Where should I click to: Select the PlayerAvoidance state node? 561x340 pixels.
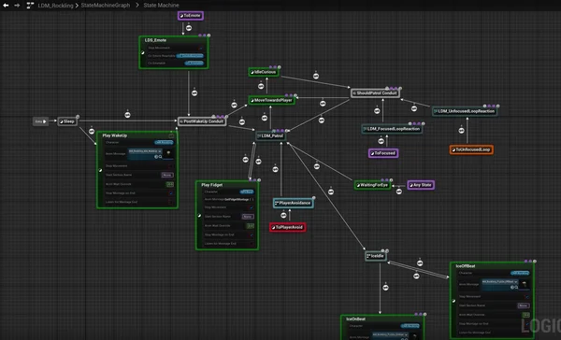tap(294, 203)
